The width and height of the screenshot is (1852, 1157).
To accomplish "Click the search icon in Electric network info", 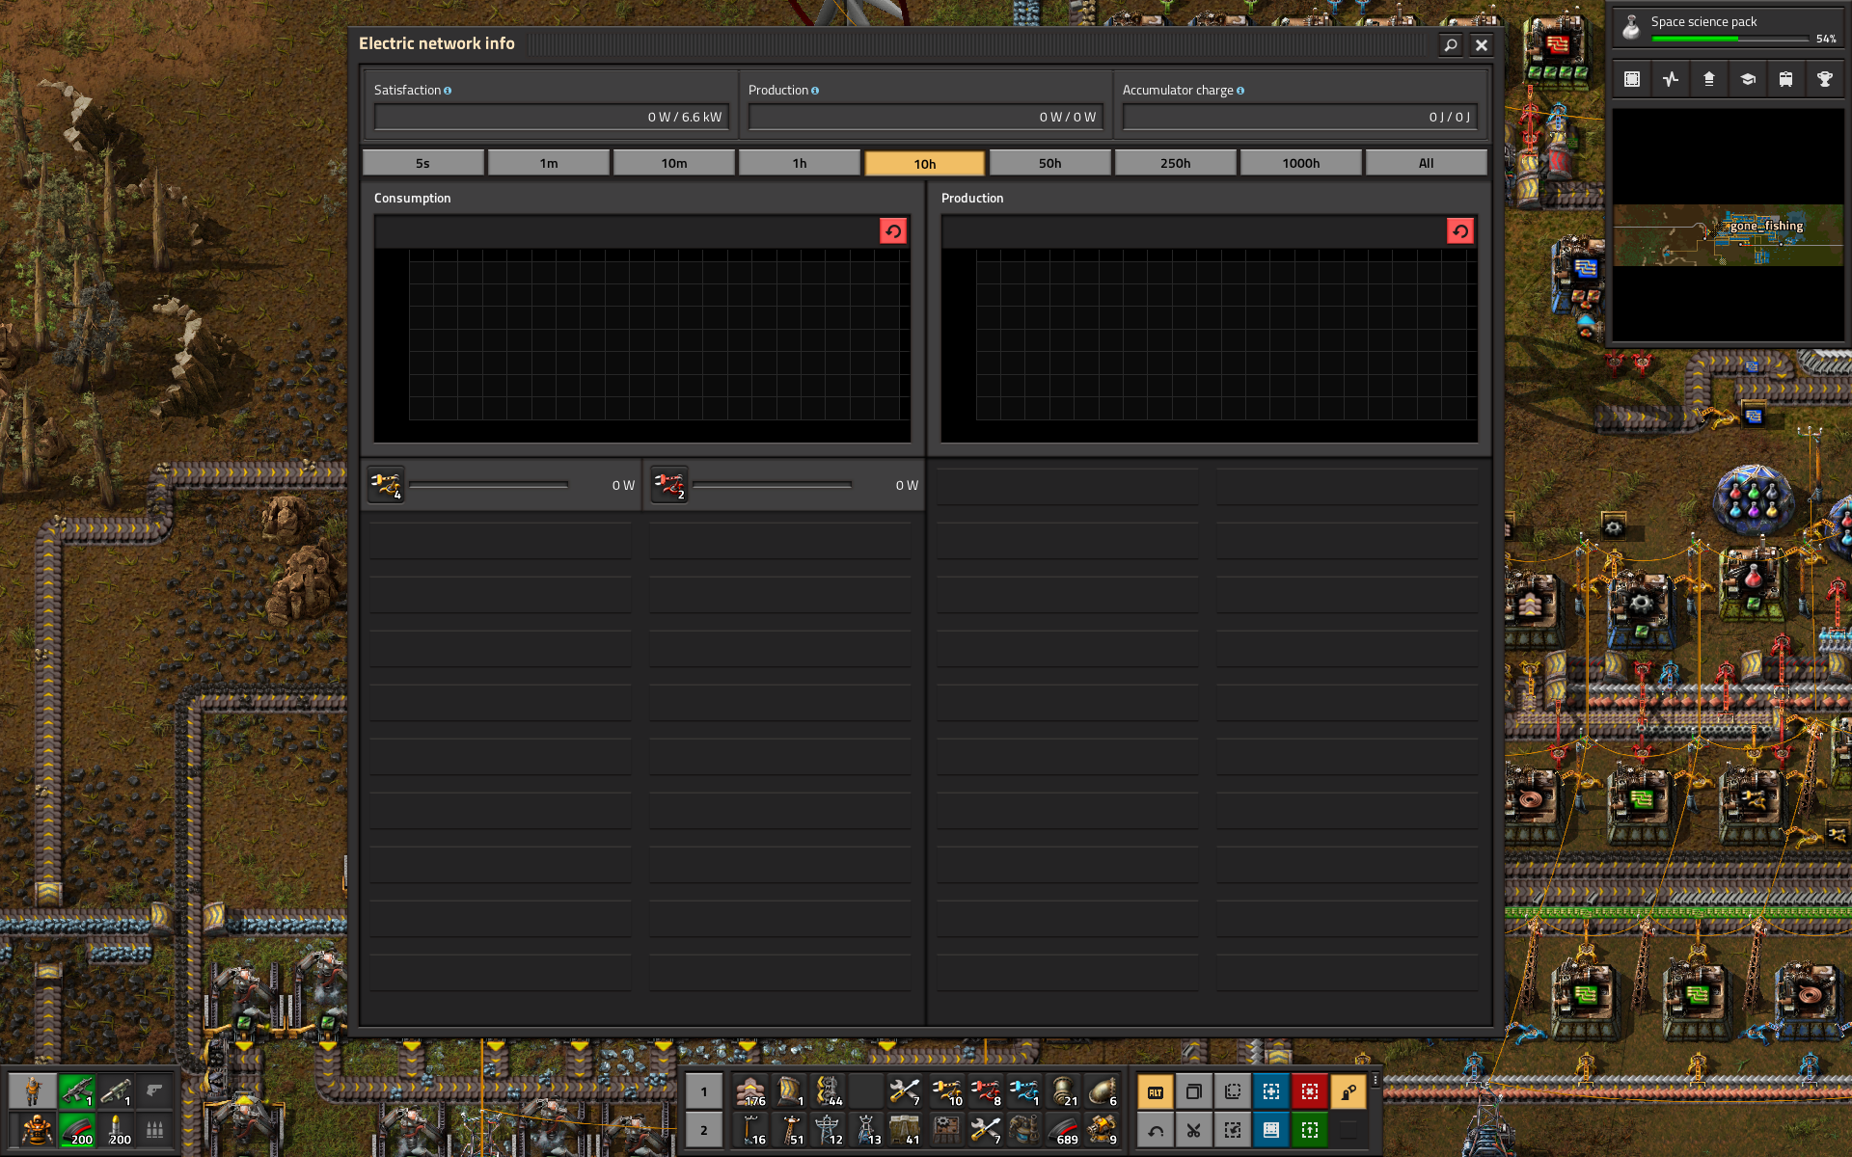I will pos(1450,44).
